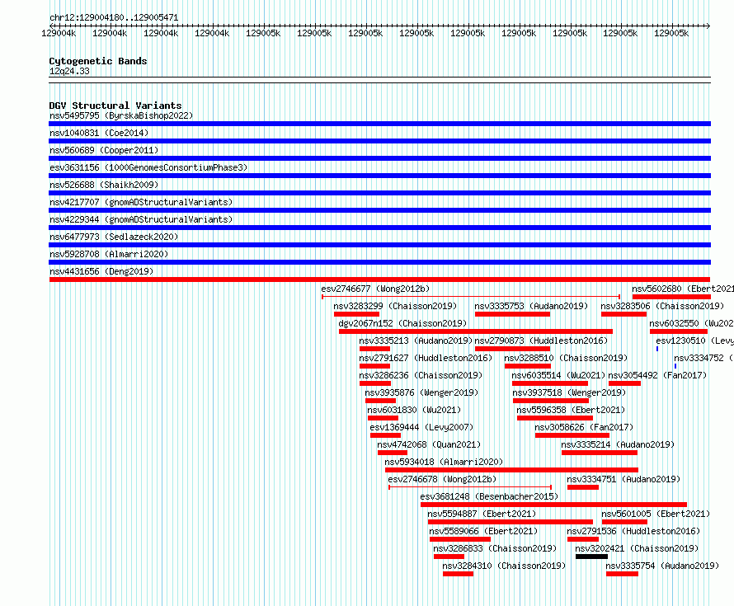The image size is (734, 606).
Task: Click the red bar under nsv4431656 (Deng2019)
Action: 379,280
